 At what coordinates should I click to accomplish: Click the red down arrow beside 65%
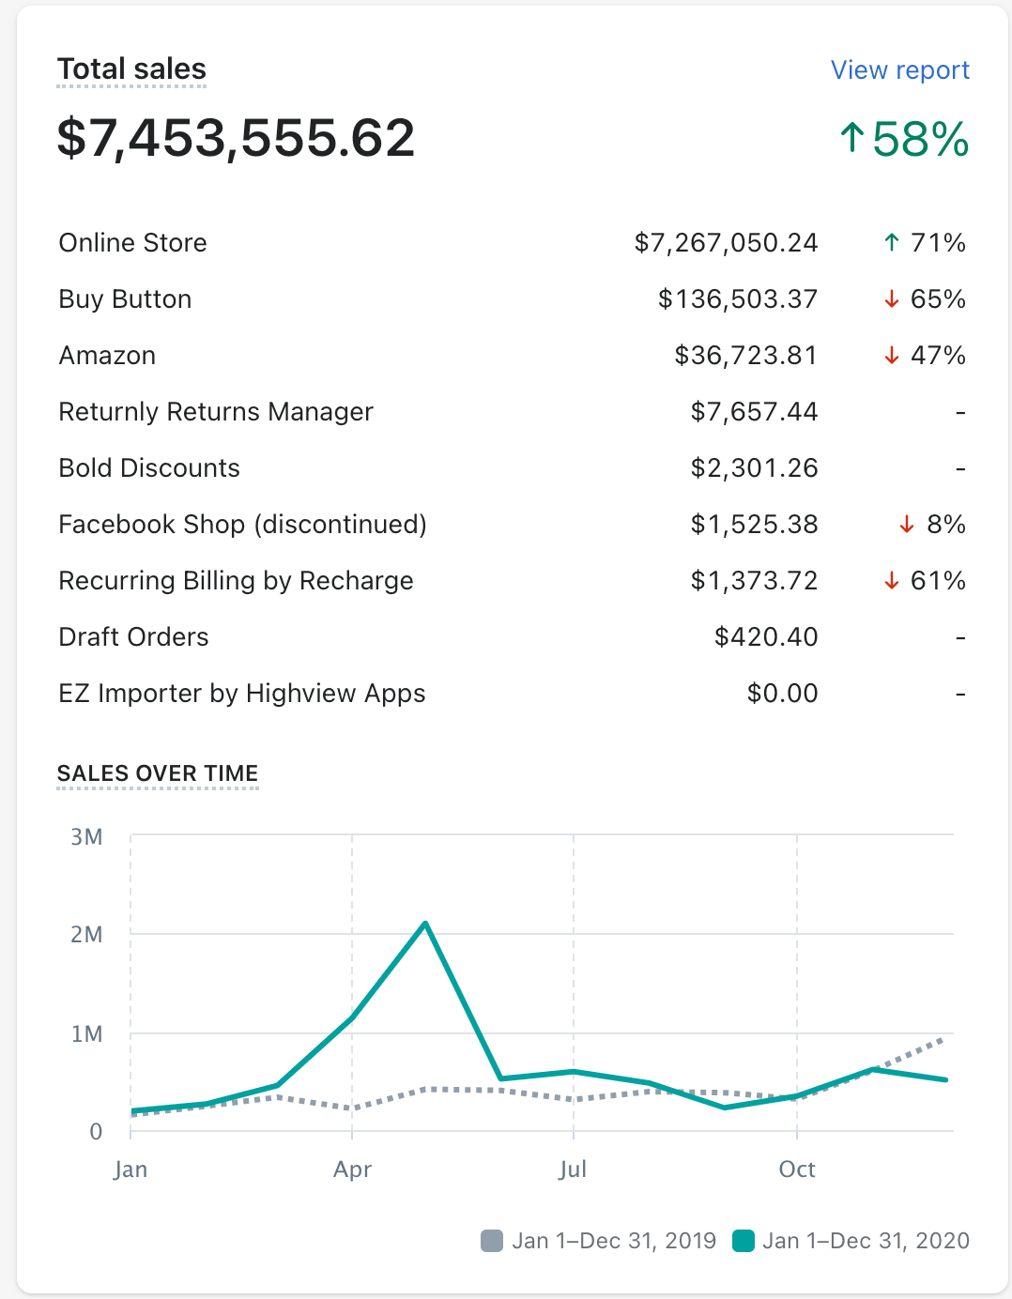tap(892, 299)
